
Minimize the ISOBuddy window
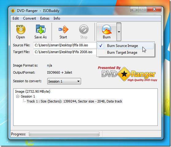click(134, 10)
